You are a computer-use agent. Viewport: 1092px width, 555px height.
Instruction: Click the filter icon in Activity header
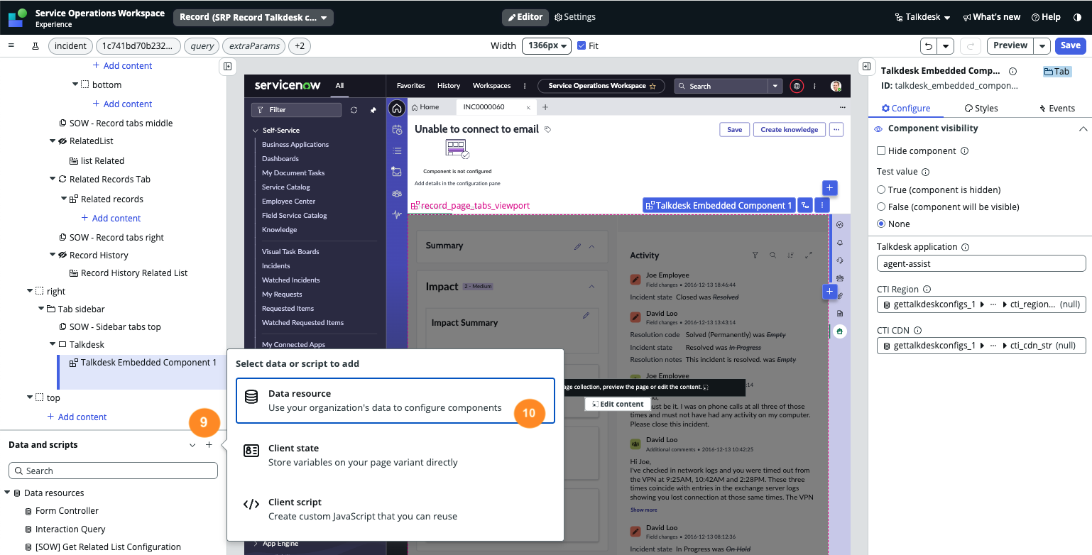(x=755, y=255)
